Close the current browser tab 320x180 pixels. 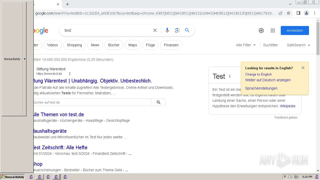[x=58, y=4]
